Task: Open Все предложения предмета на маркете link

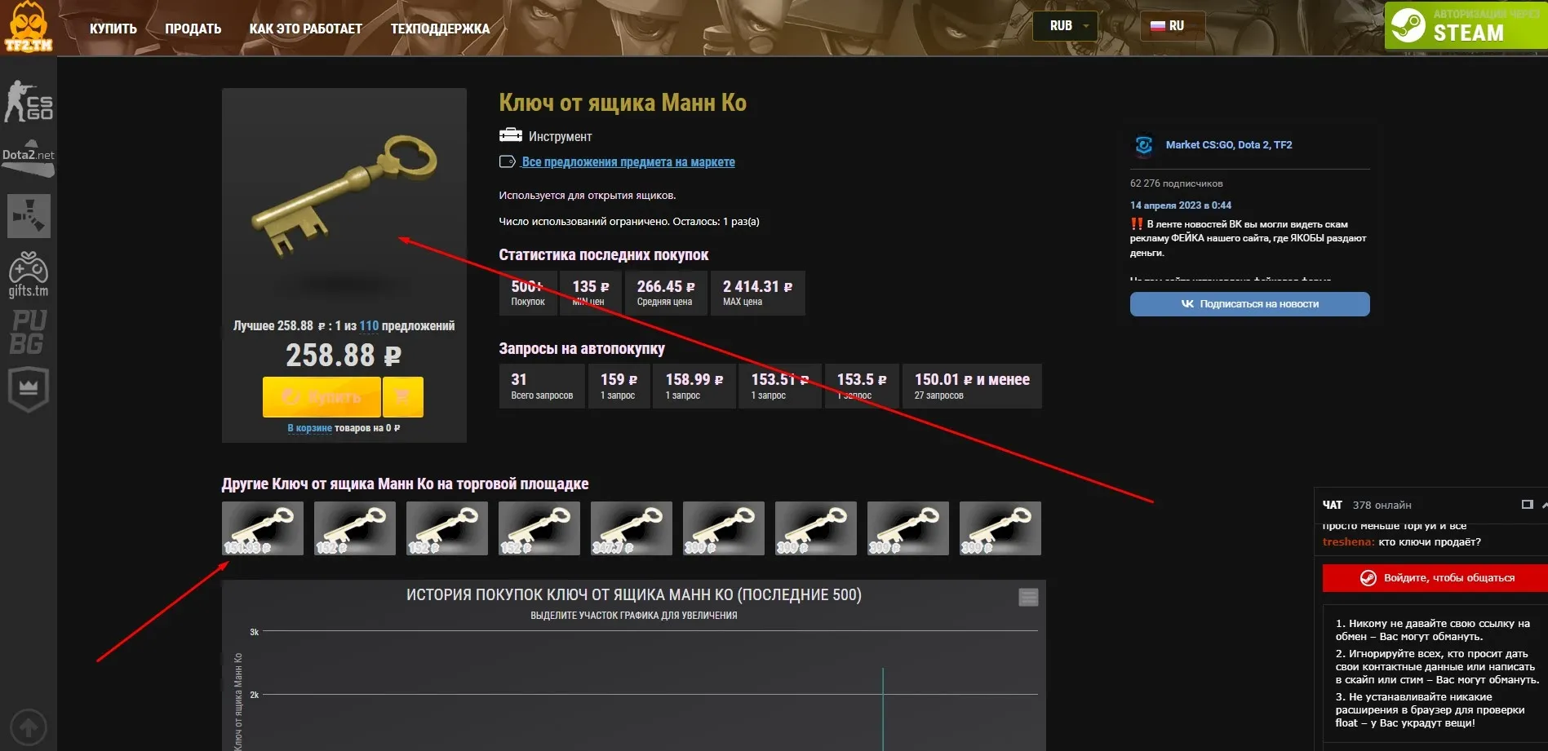Action: tap(628, 162)
